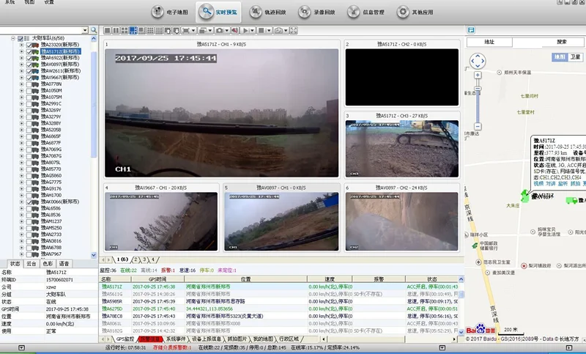The width and height of the screenshot is (586, 354).
Task: Switch to four-window video layout
Action: (125, 30)
